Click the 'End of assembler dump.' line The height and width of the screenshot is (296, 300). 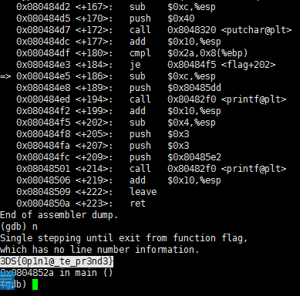click(x=59, y=215)
